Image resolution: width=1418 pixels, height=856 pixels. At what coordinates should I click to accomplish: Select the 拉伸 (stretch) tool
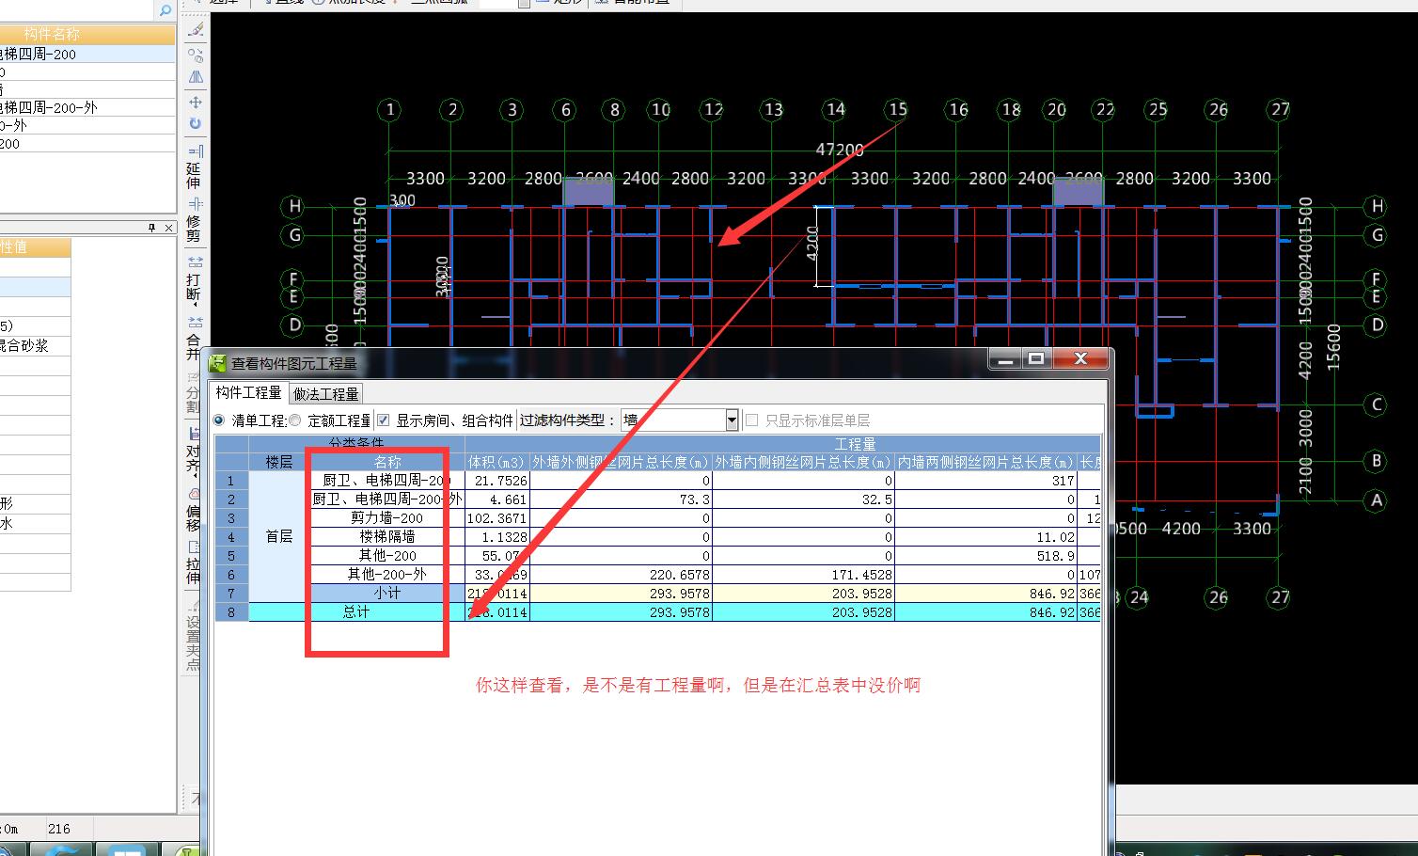coord(194,563)
